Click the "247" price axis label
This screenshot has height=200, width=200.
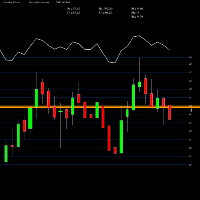[190, 64]
